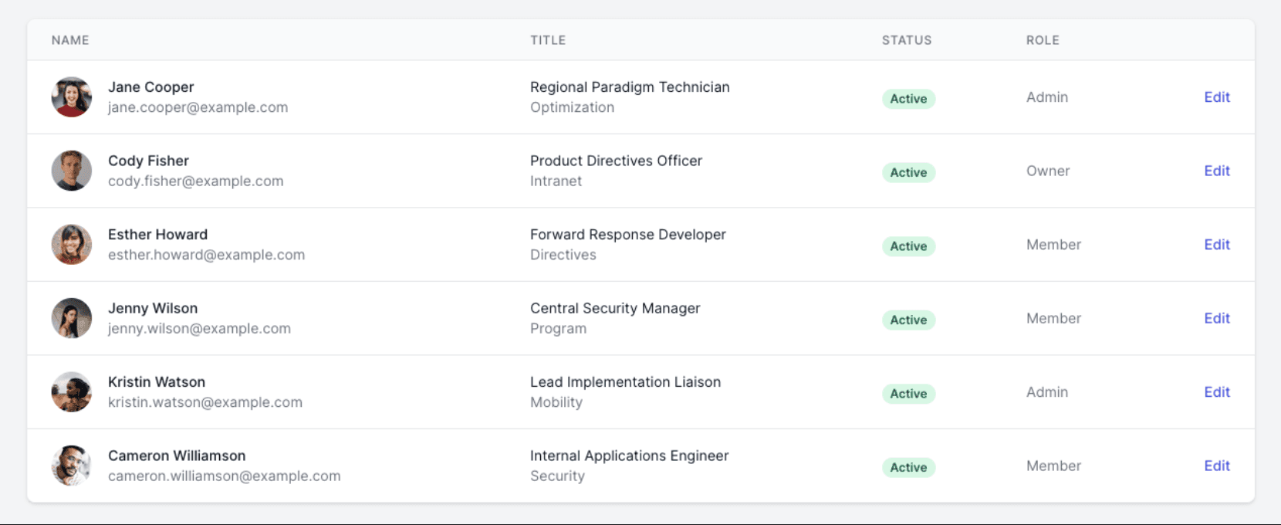Click the Role column header

click(x=1043, y=40)
